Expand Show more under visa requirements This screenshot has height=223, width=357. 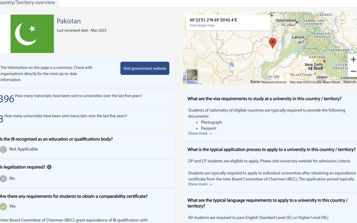[x=198, y=133]
